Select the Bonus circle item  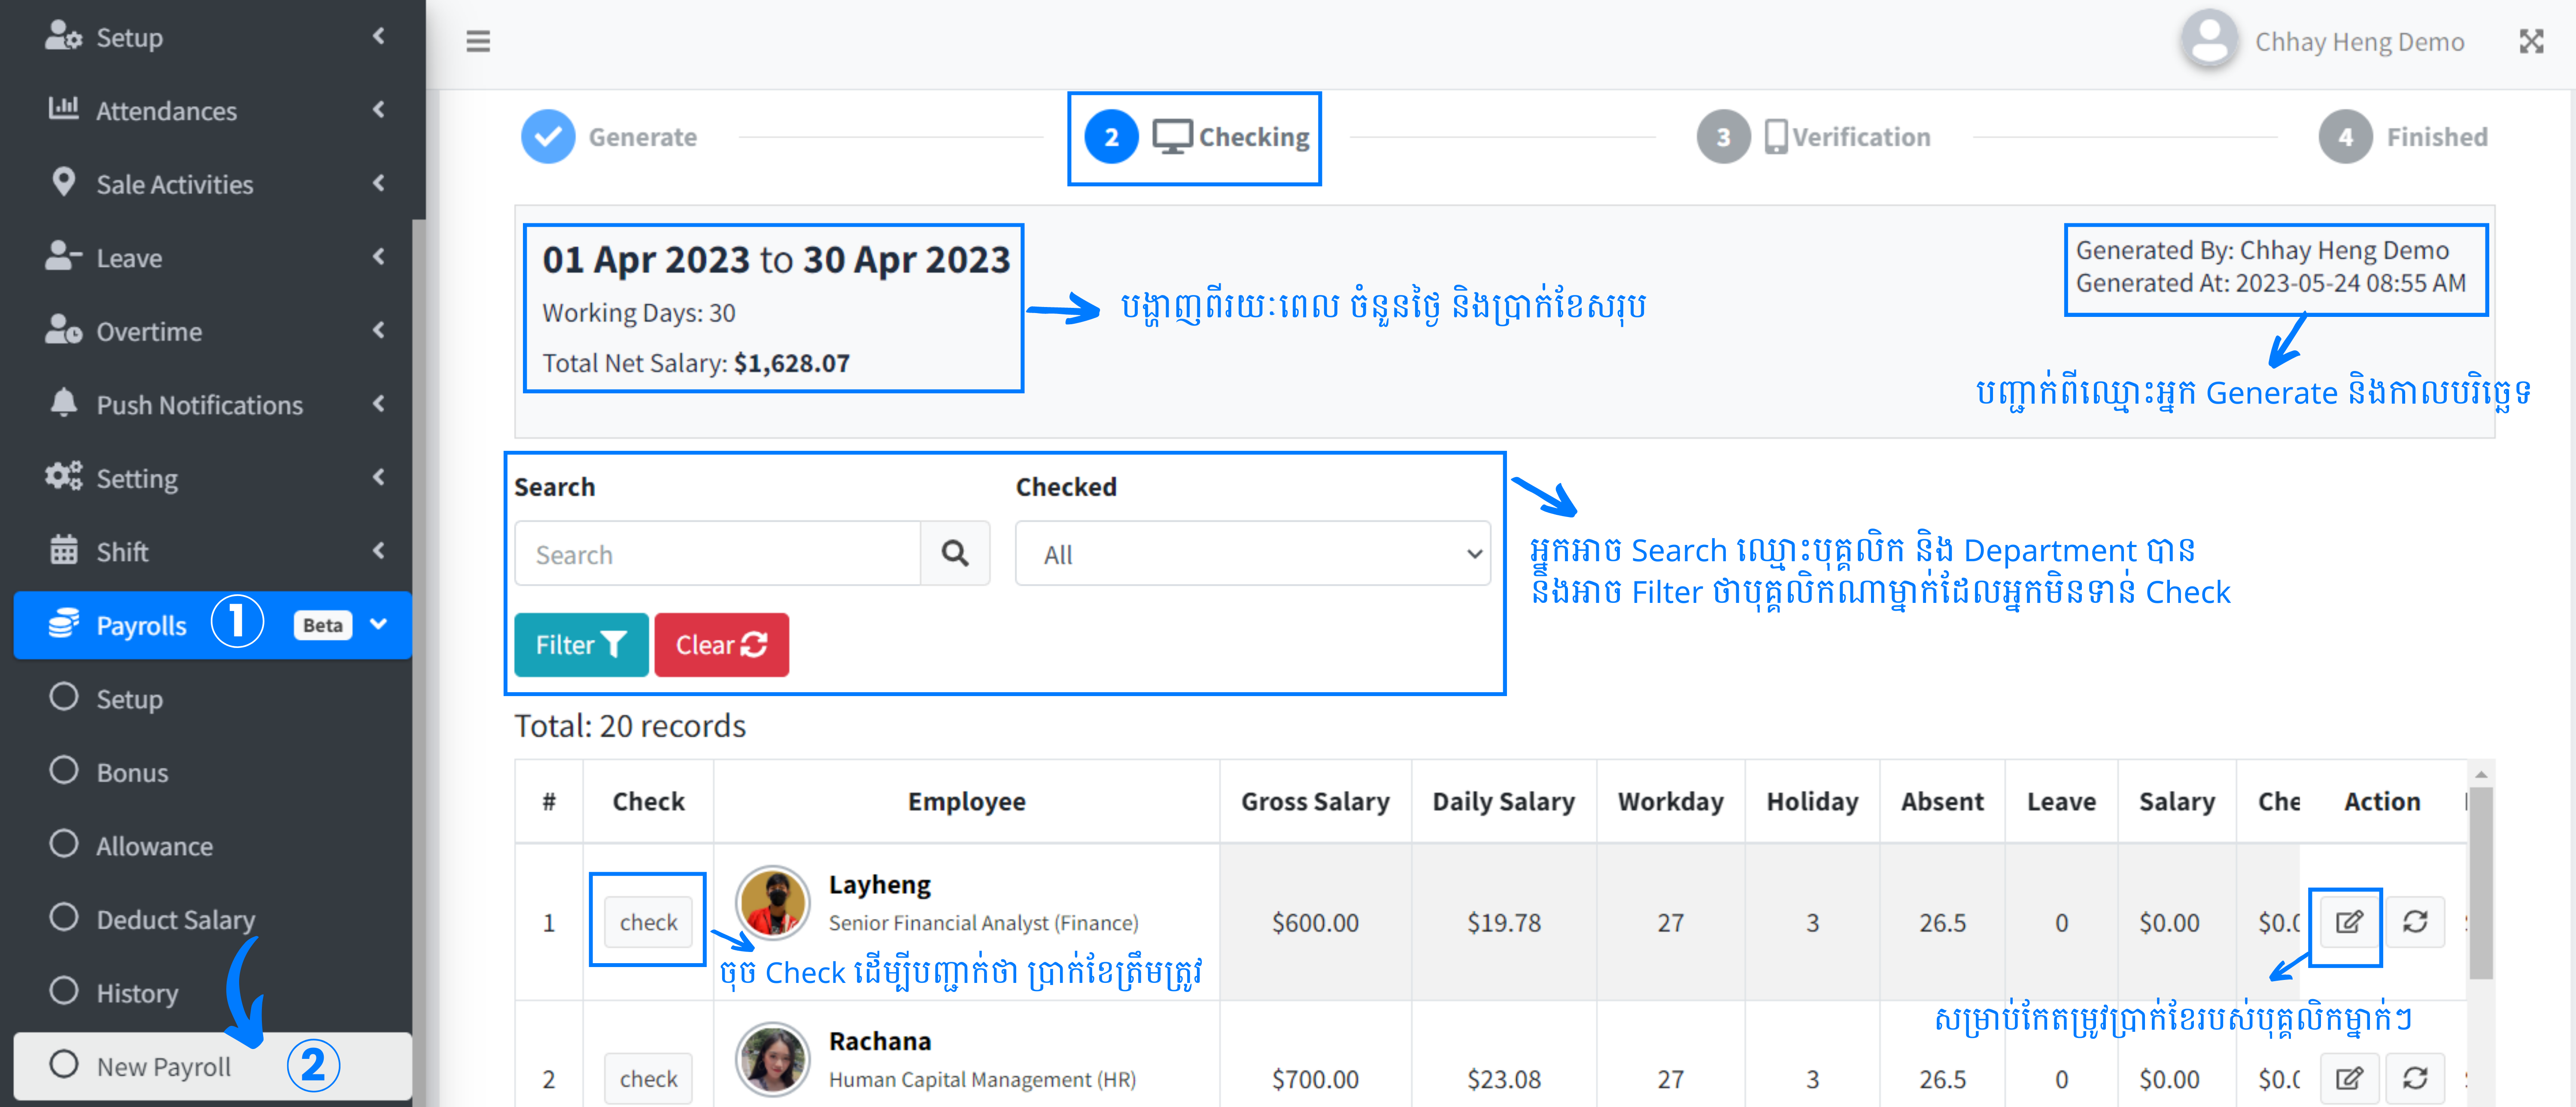63,770
